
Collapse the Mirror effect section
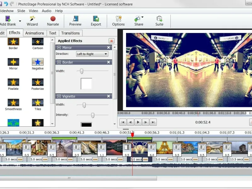coord(59,48)
